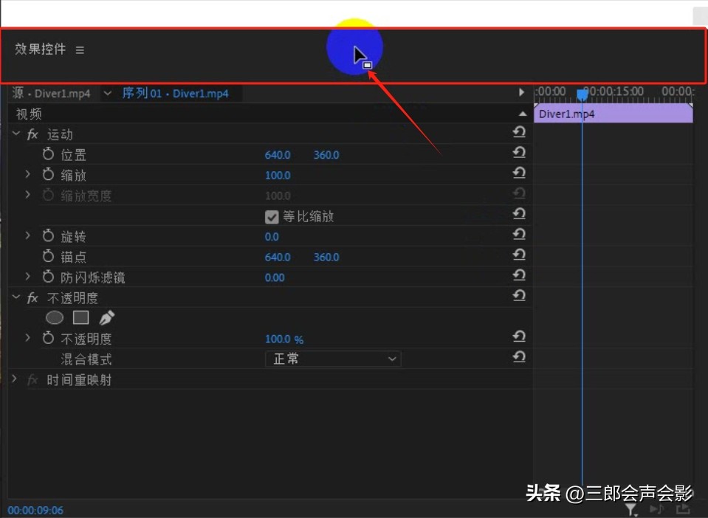Reset the 混合模式 parameter
The image size is (708, 518).
coord(519,357)
